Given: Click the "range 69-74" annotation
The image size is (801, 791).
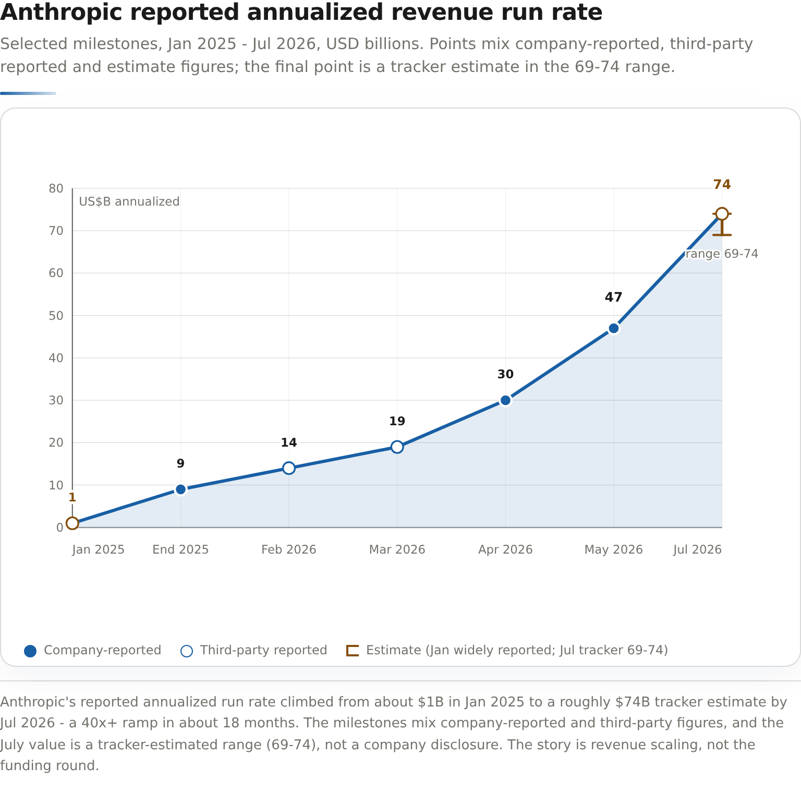Looking at the screenshot, I should (x=722, y=254).
